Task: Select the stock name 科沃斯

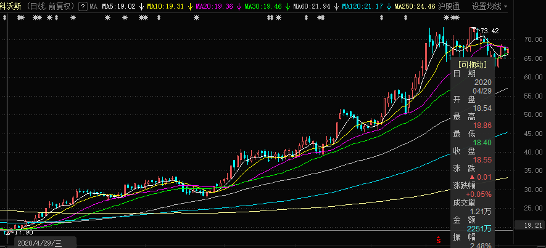Action: 12,6
